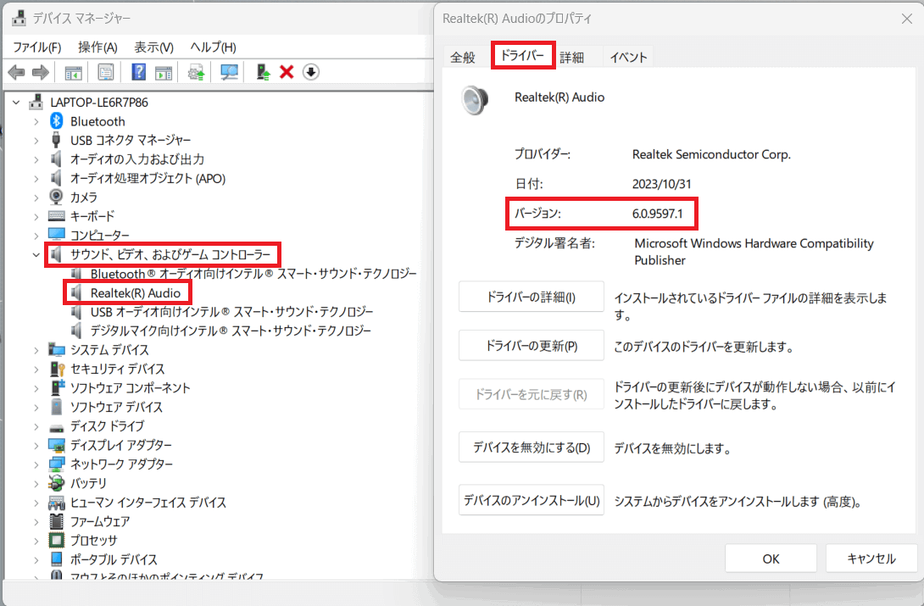Select the セキュリティ デバイス row
This screenshot has height=606, width=924.
[x=117, y=369]
